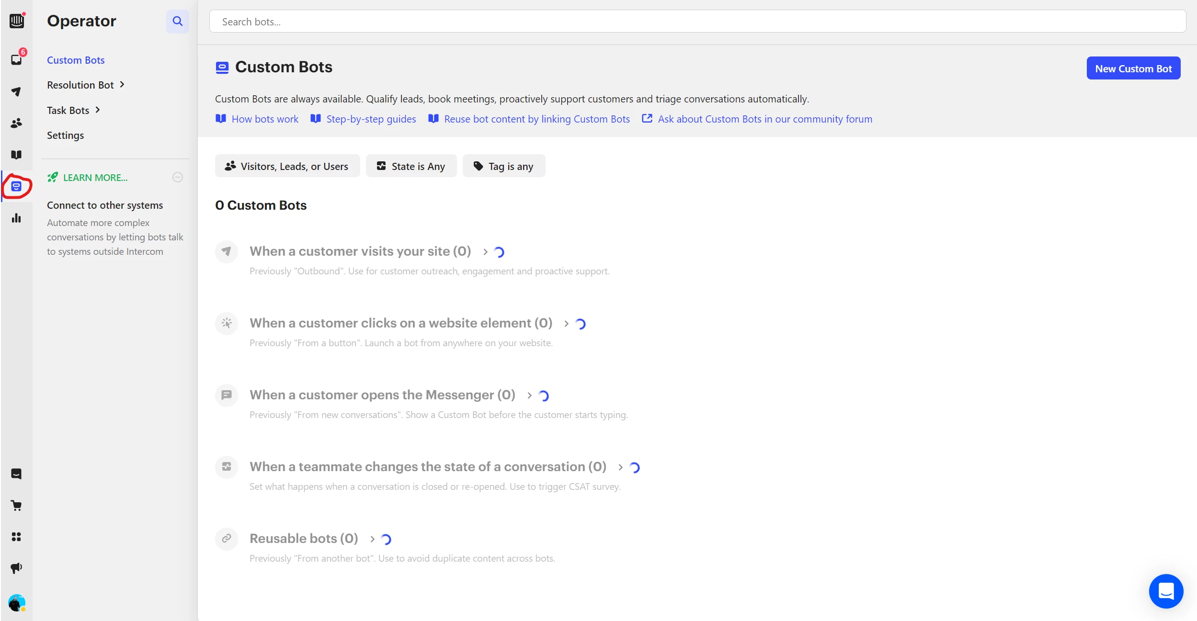Viewport: 1197px width, 621px height.
Task: Click the book icon beside How bots work
Action: 221,119
